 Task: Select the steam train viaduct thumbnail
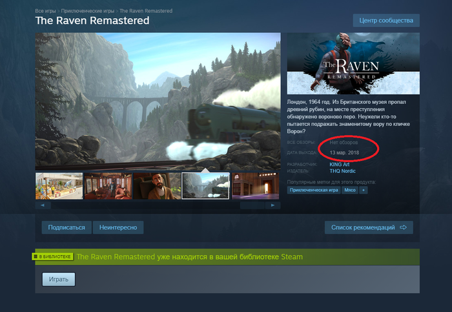[205, 186]
